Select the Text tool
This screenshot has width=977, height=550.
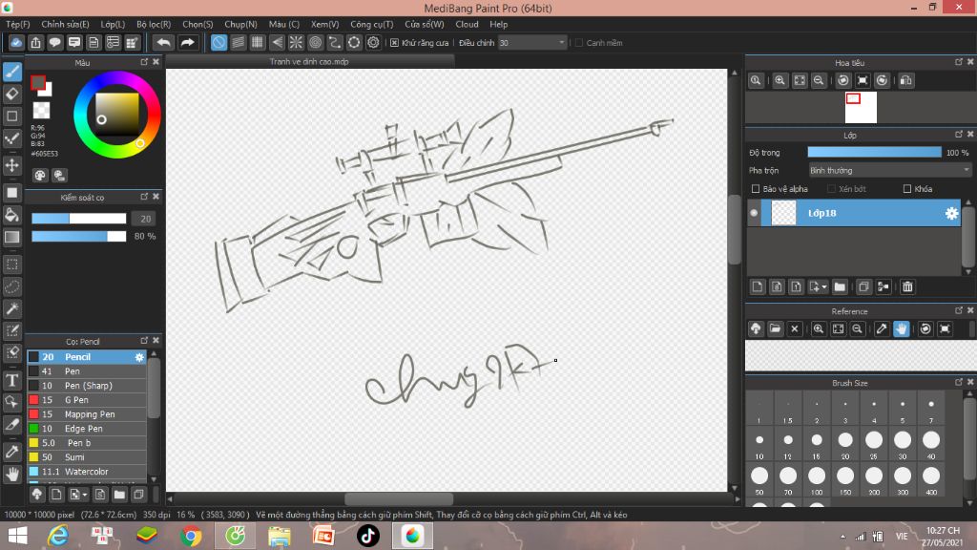click(12, 380)
